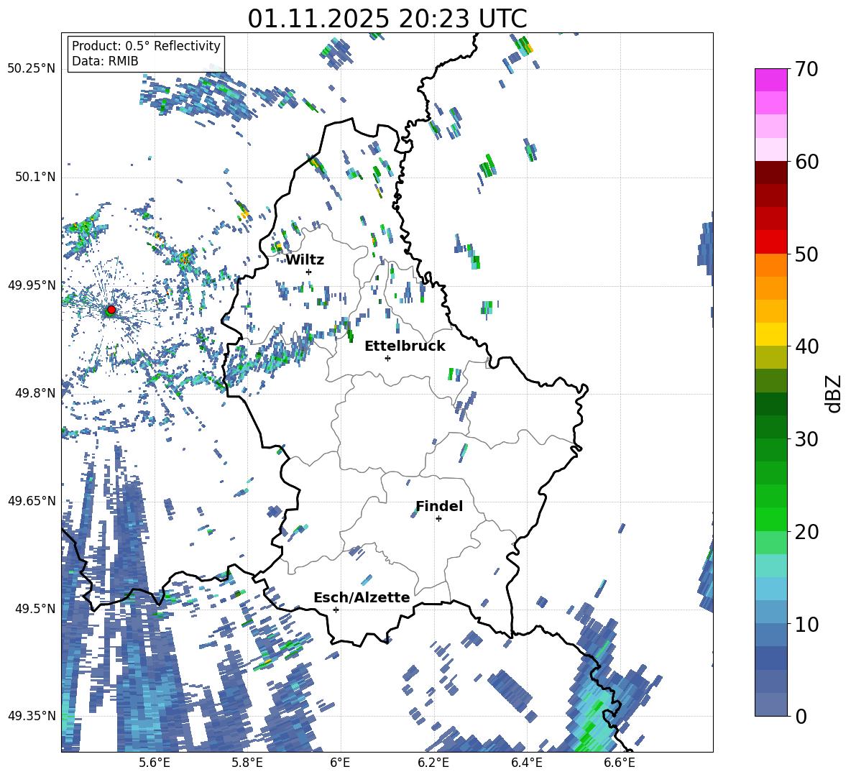Click the red radar location marker
The height and width of the screenshot is (777, 851).
coord(111,310)
